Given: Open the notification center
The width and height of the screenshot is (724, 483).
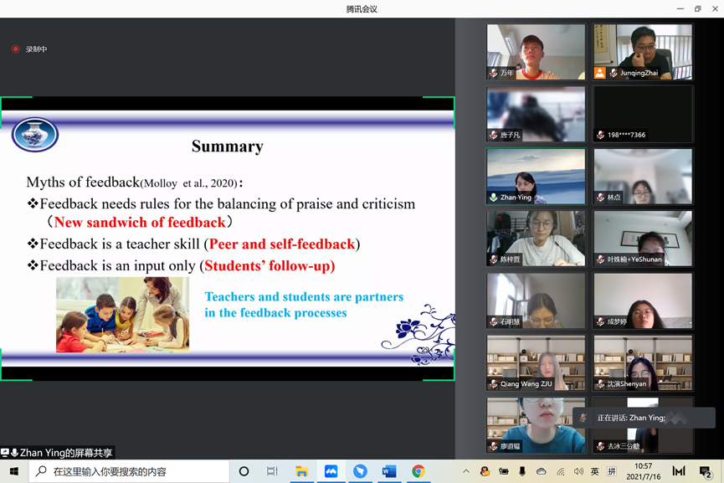Looking at the screenshot, I should pyautogui.click(x=705, y=472).
